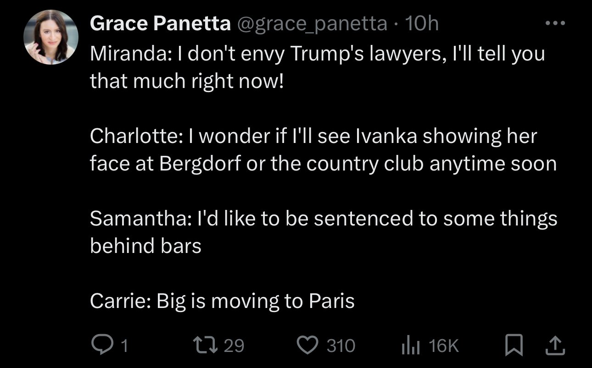592x368 pixels.
Task: Click the text "that much right now!"
Action: coord(187,81)
